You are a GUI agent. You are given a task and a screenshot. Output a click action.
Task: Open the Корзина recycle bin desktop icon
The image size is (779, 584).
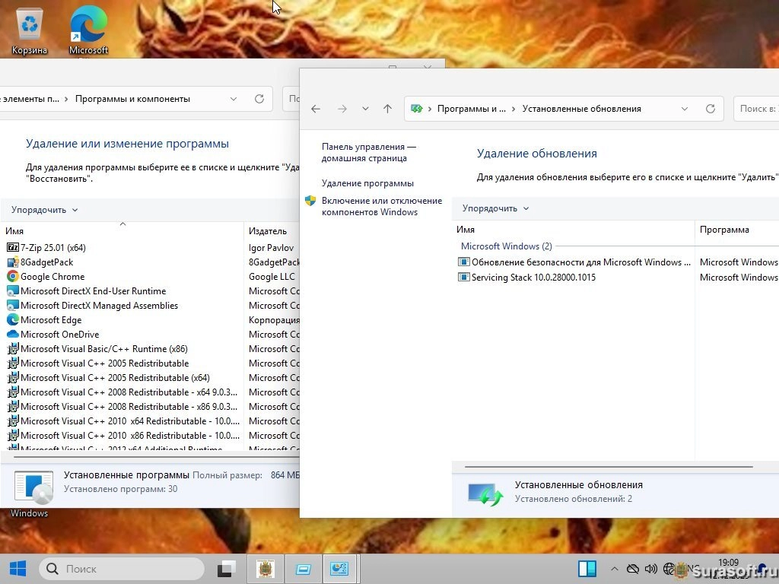click(x=30, y=30)
